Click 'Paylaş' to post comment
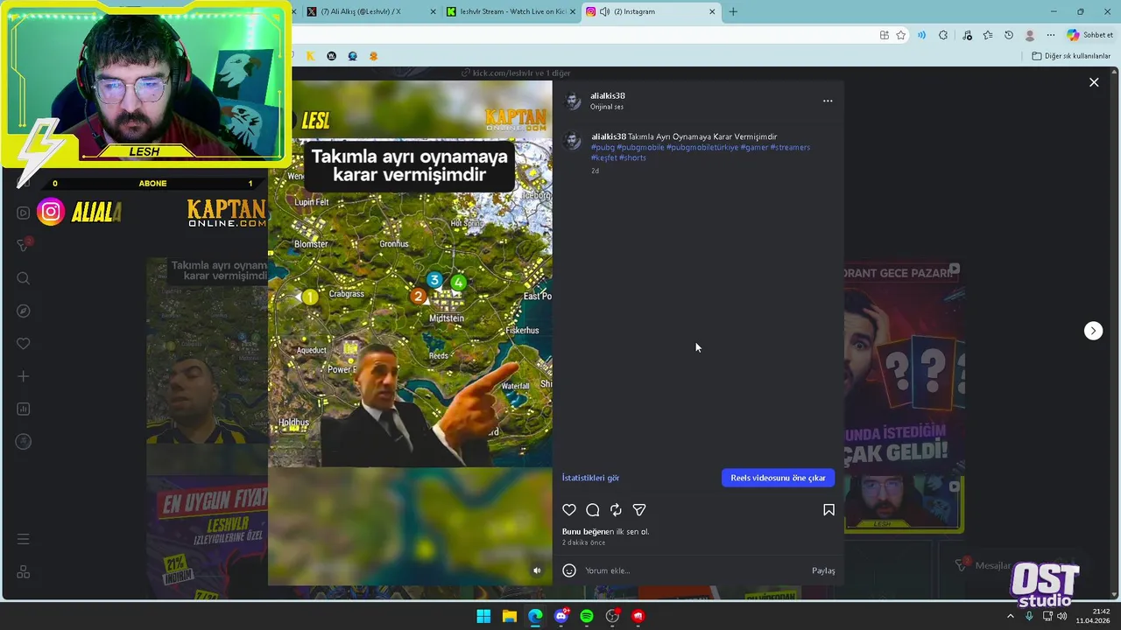The width and height of the screenshot is (1121, 630). [x=823, y=570]
